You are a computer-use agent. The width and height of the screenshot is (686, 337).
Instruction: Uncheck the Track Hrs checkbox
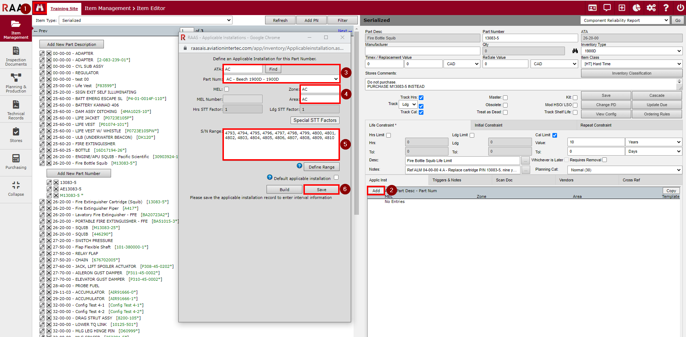tap(421, 98)
